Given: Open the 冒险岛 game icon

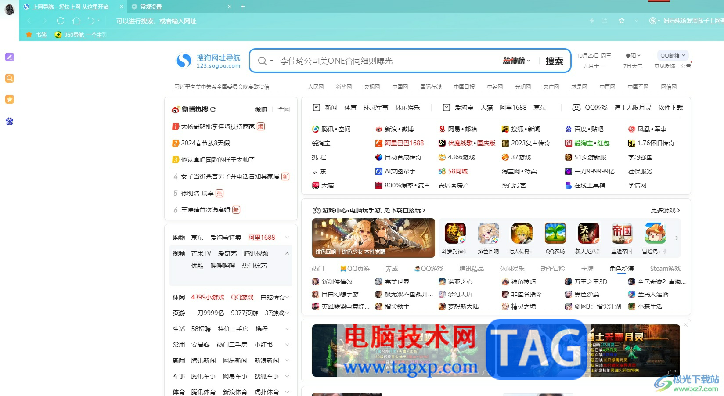Looking at the screenshot, I should tap(656, 233).
